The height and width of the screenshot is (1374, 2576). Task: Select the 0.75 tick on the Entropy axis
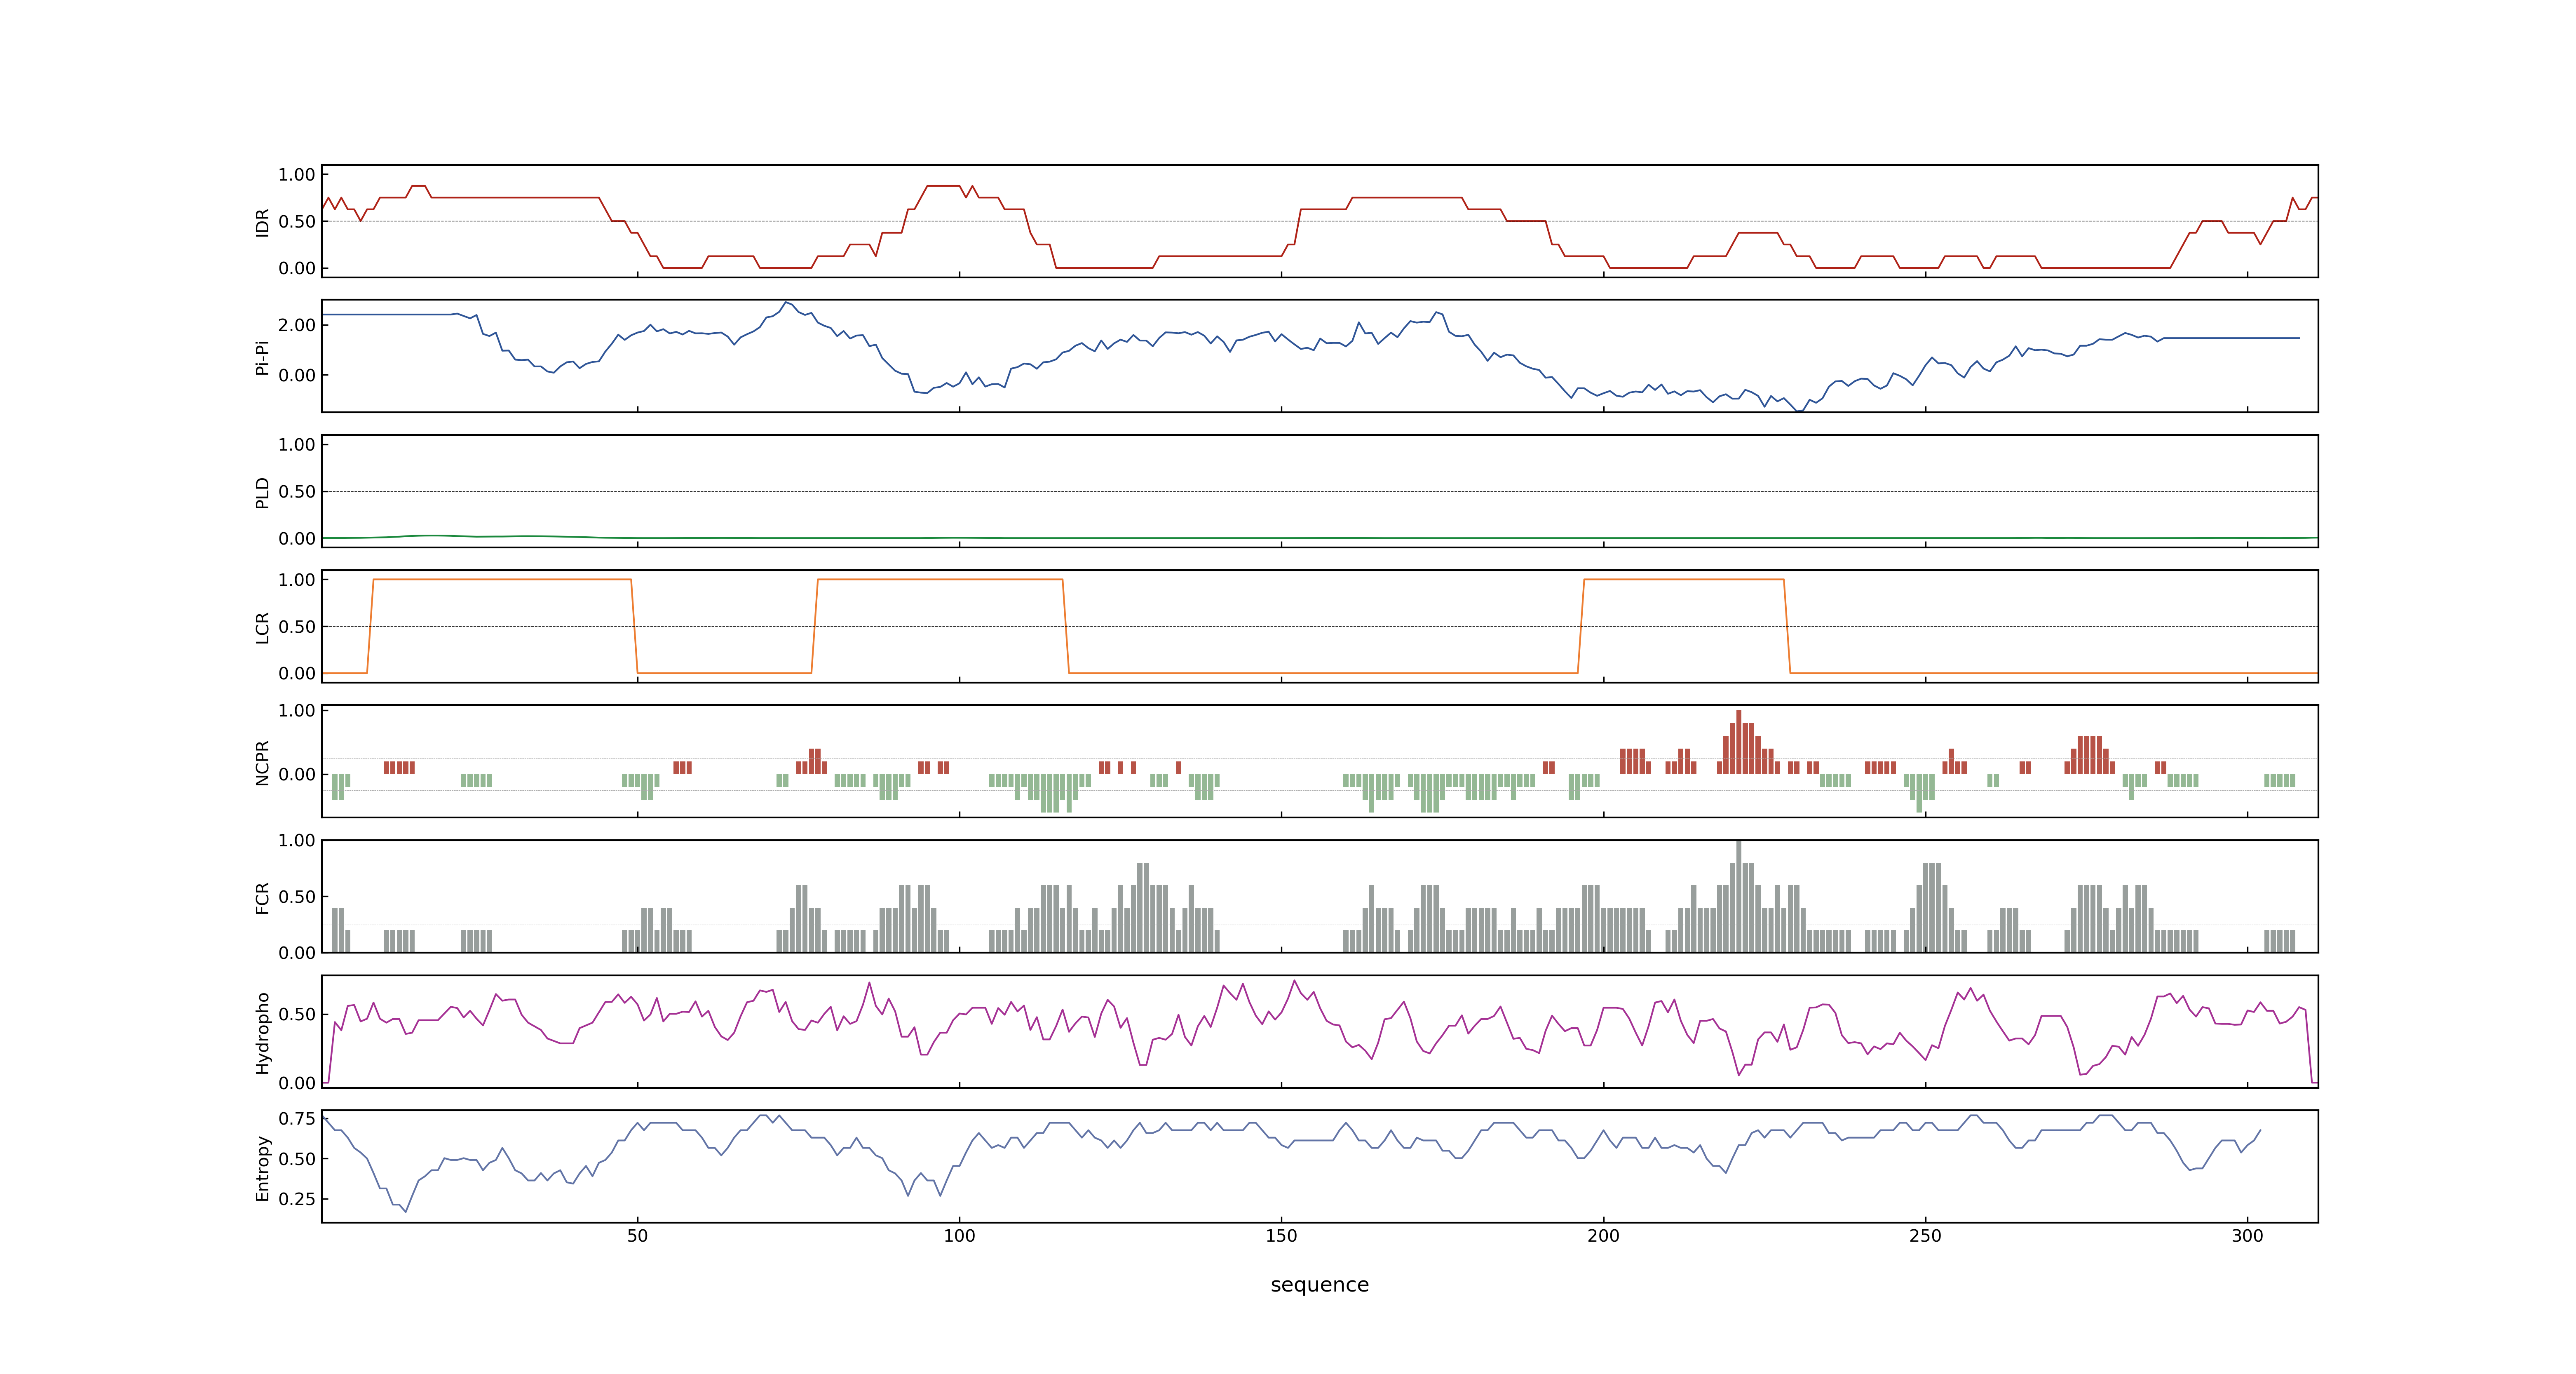click(x=297, y=1118)
